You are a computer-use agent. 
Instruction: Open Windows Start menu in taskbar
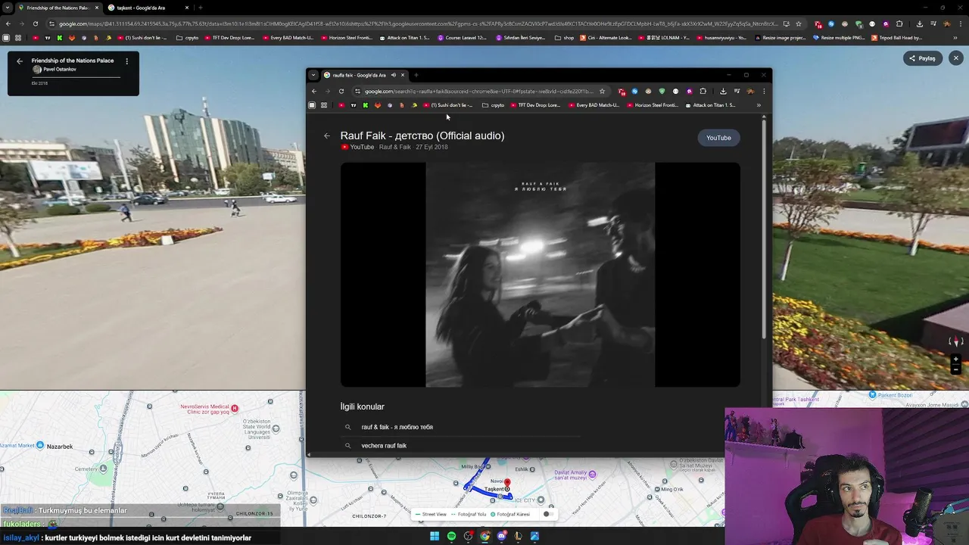pyautogui.click(x=435, y=536)
